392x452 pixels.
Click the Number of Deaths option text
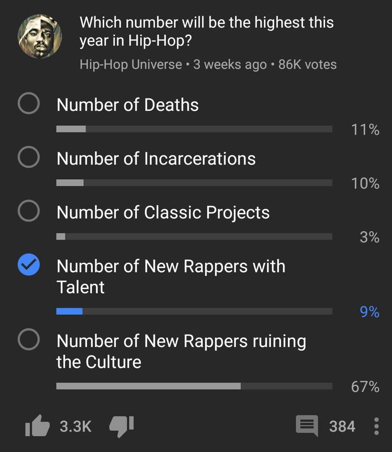coord(127,105)
